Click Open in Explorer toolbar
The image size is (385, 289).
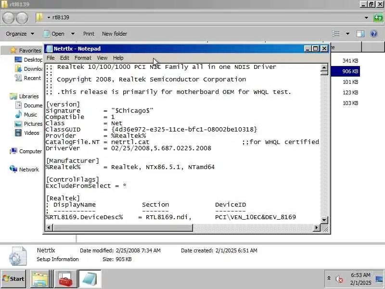[58, 34]
